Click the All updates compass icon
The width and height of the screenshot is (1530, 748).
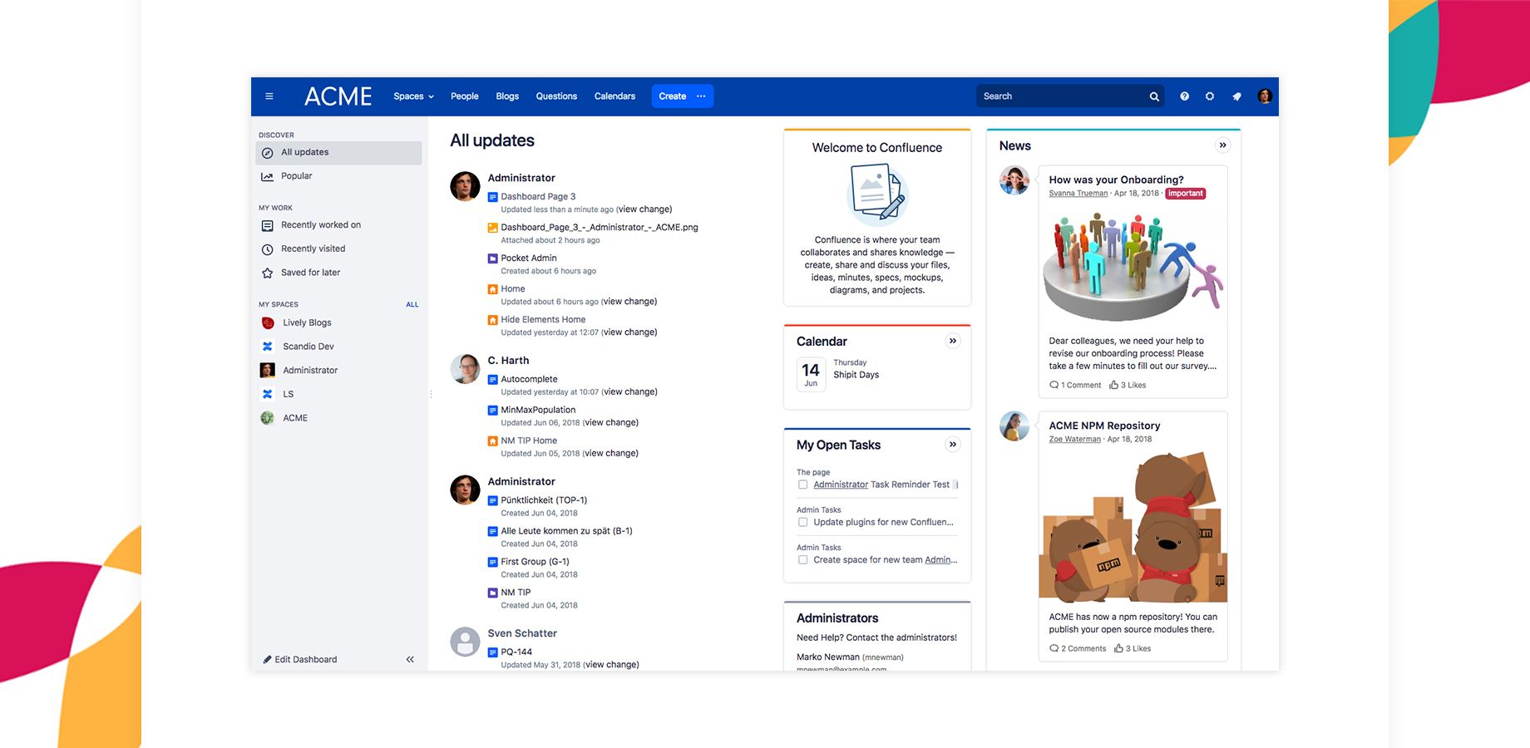(267, 153)
